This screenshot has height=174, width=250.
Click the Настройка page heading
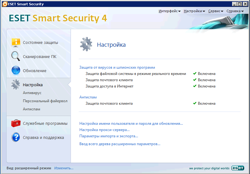point(111,45)
